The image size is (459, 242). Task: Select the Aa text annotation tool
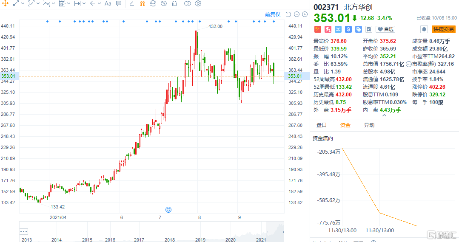coord(108,3)
